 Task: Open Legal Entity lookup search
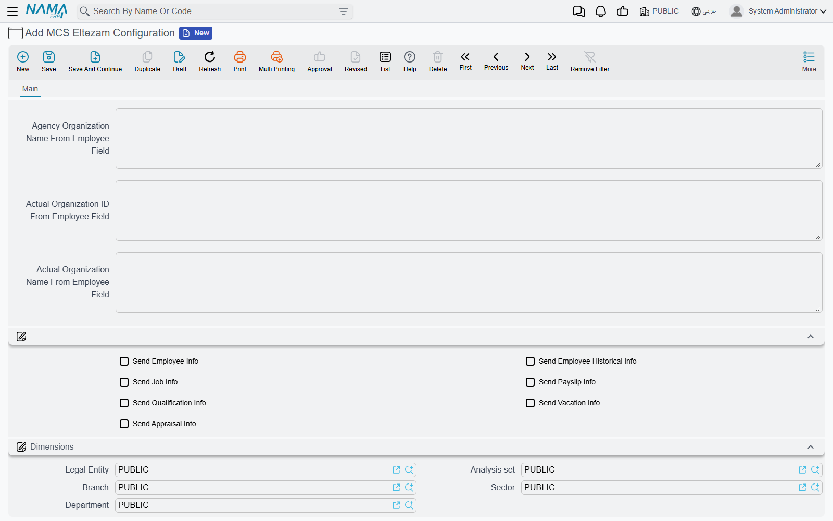point(409,470)
